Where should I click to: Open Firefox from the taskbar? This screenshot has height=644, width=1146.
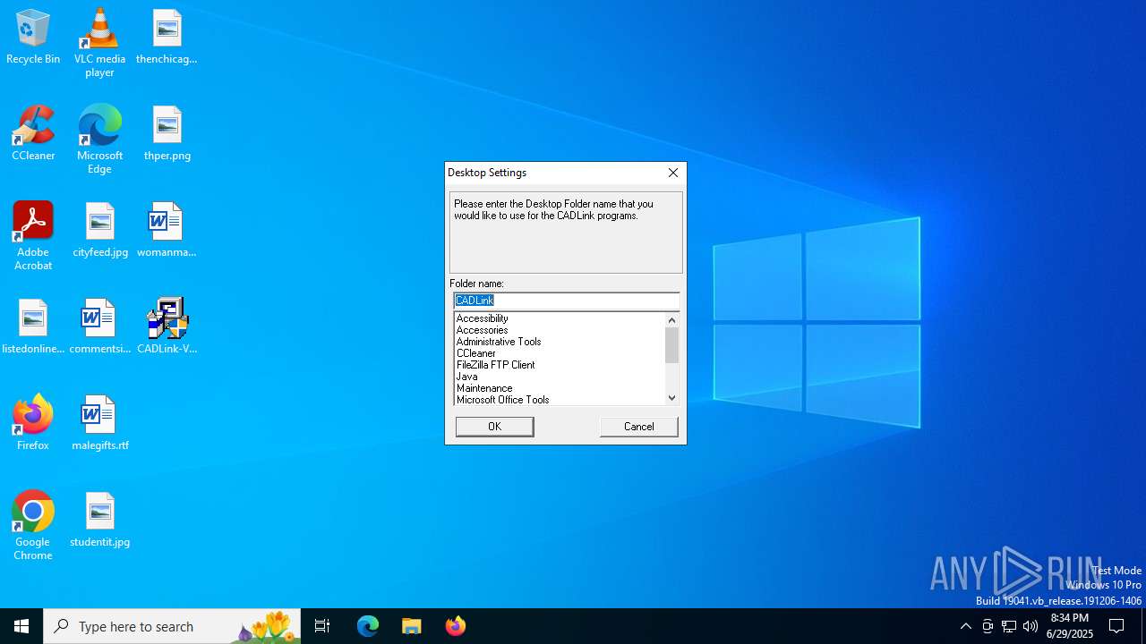coord(456,626)
